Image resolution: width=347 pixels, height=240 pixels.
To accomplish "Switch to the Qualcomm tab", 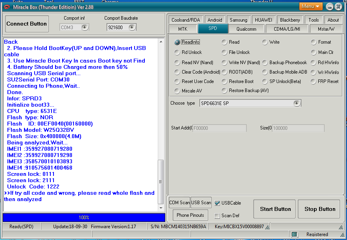I will click(x=246, y=29).
